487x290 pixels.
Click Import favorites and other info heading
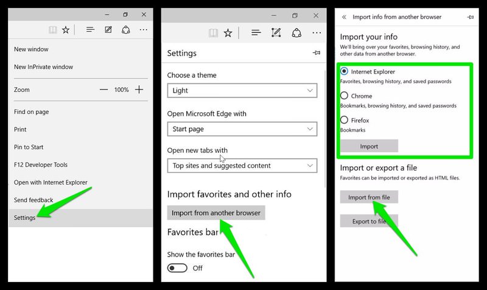pos(229,194)
